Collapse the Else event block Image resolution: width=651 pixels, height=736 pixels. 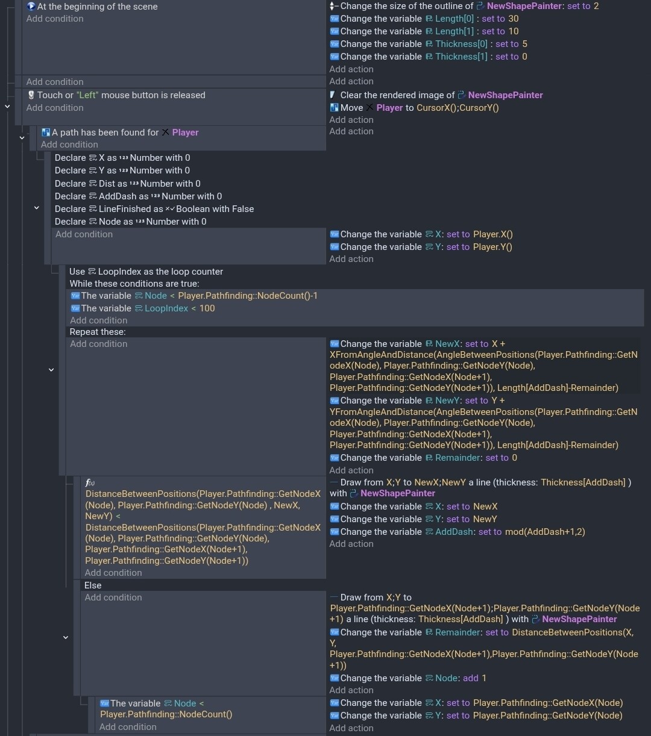(x=66, y=637)
